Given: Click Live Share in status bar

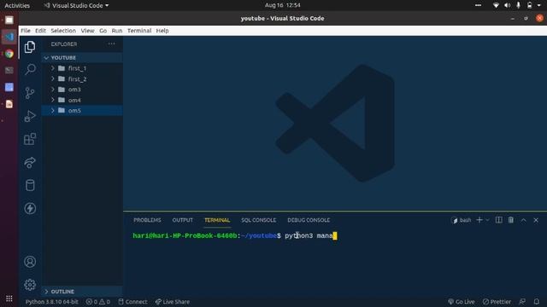Looking at the screenshot, I should [x=173, y=302].
